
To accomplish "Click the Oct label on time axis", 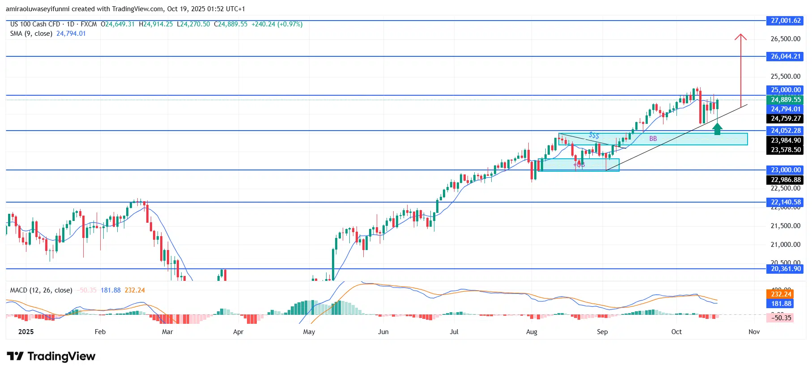I will coord(676,331).
